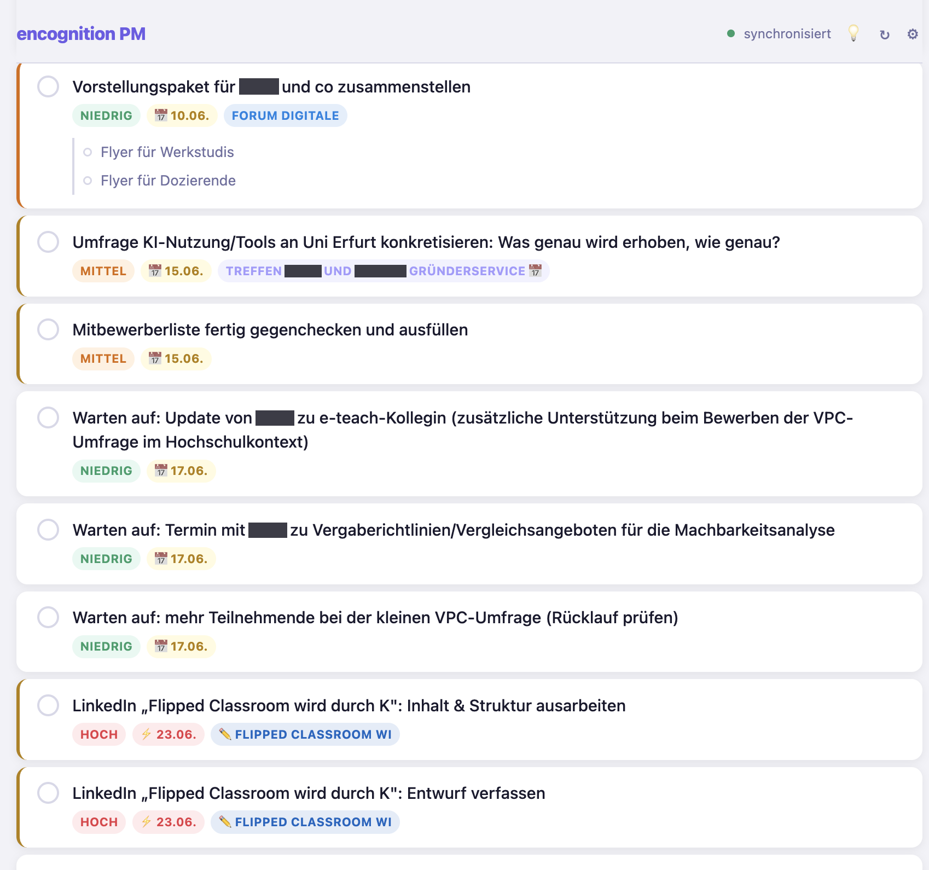Viewport: 929px width, 870px height.
Task: Open task 'Warten auf: Termin mit … Vergaberichtlinien'
Action: click(x=454, y=530)
